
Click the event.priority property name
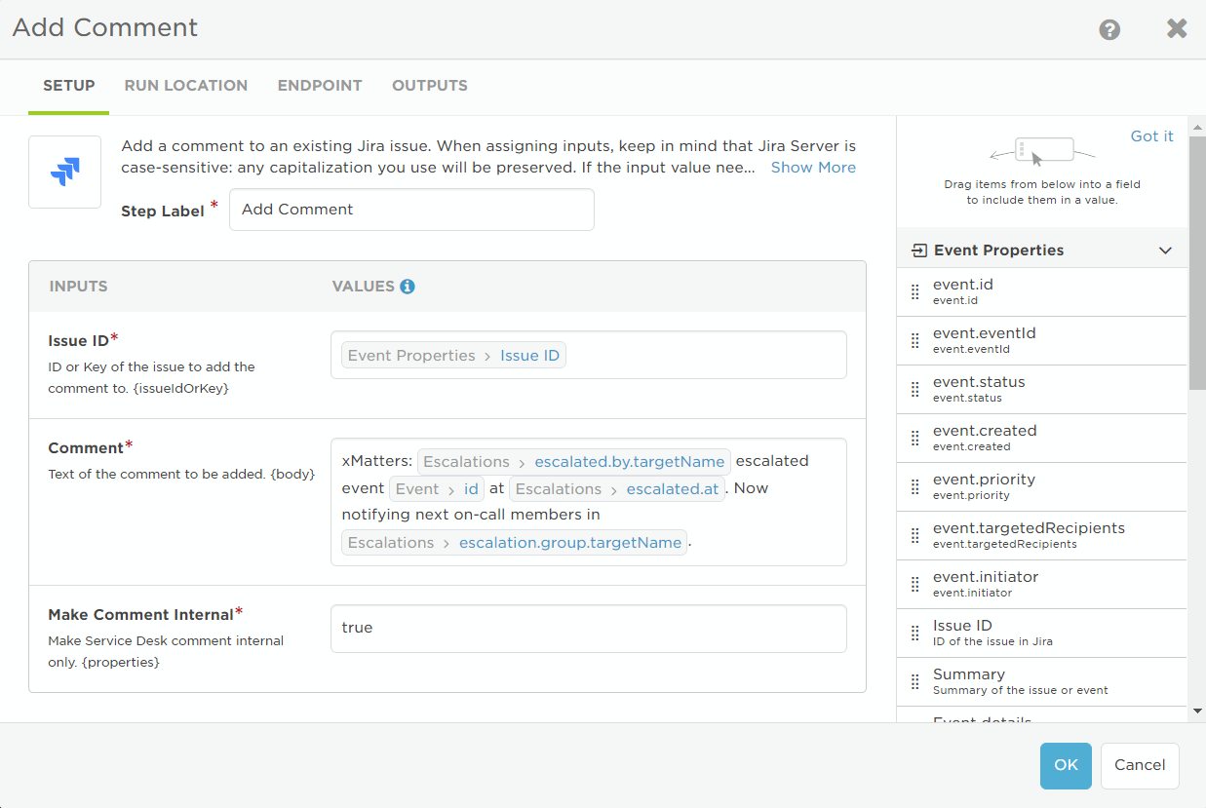(x=984, y=480)
